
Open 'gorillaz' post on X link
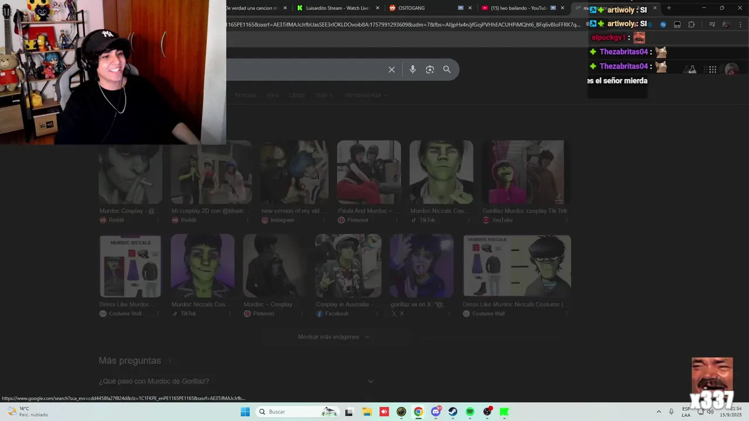[420, 305]
